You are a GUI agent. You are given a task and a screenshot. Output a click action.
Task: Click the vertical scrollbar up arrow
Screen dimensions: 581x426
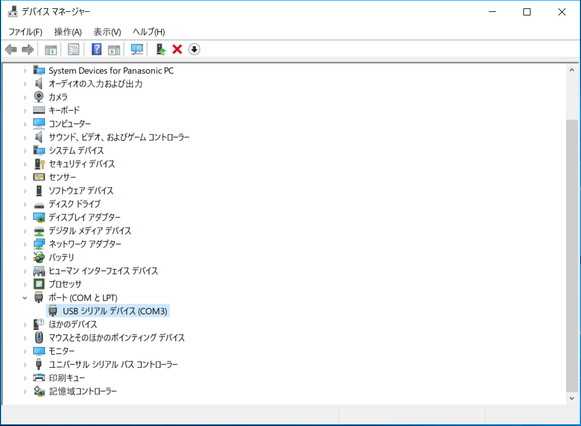[572, 65]
